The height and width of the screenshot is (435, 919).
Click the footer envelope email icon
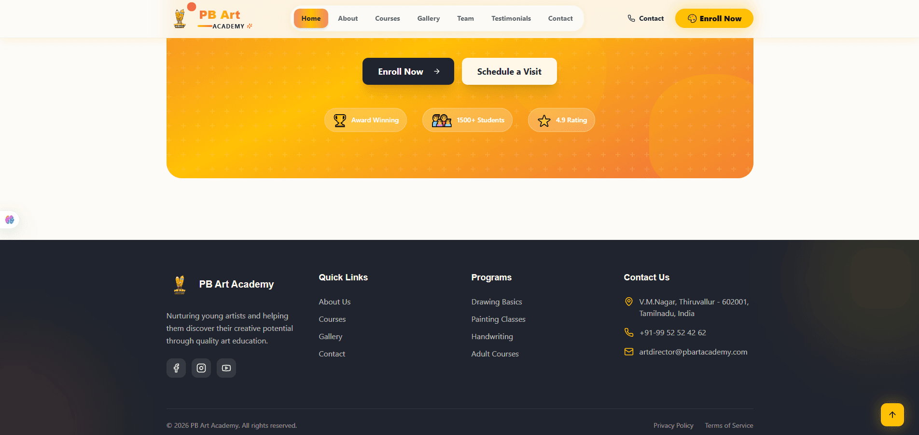[629, 352]
